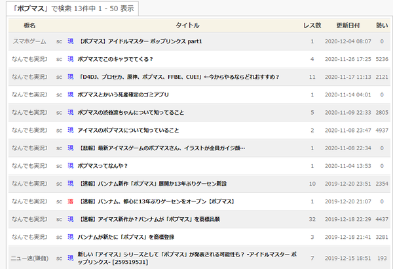Click sc label in the 落 row

click(59, 201)
